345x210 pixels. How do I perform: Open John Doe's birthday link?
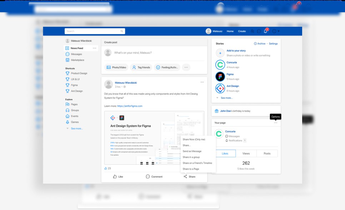[x=225, y=111]
